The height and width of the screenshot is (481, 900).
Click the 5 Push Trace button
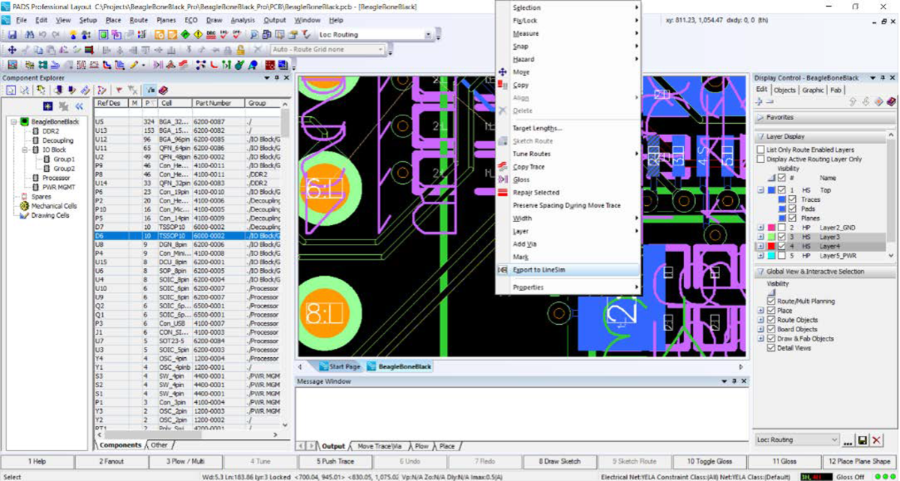[x=334, y=461]
